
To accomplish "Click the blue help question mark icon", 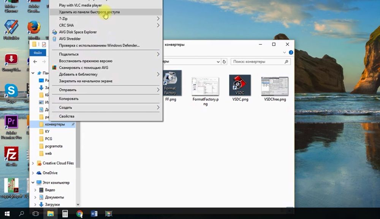I will point(291,53).
